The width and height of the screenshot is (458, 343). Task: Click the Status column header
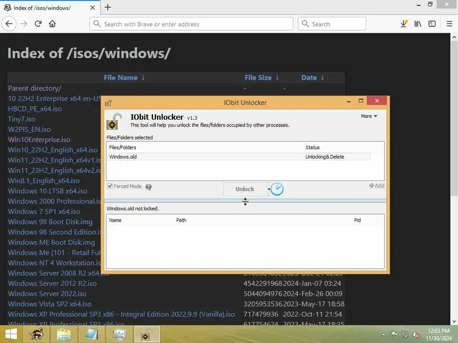[x=313, y=147]
